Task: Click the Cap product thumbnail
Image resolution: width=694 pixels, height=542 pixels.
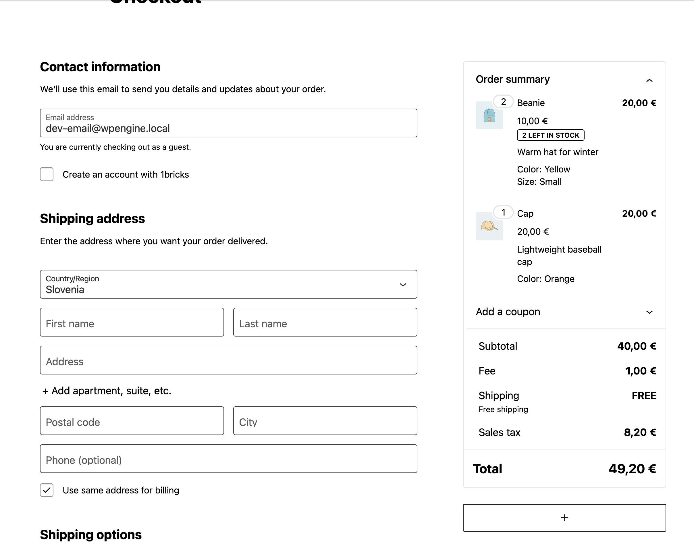Action: [x=489, y=226]
